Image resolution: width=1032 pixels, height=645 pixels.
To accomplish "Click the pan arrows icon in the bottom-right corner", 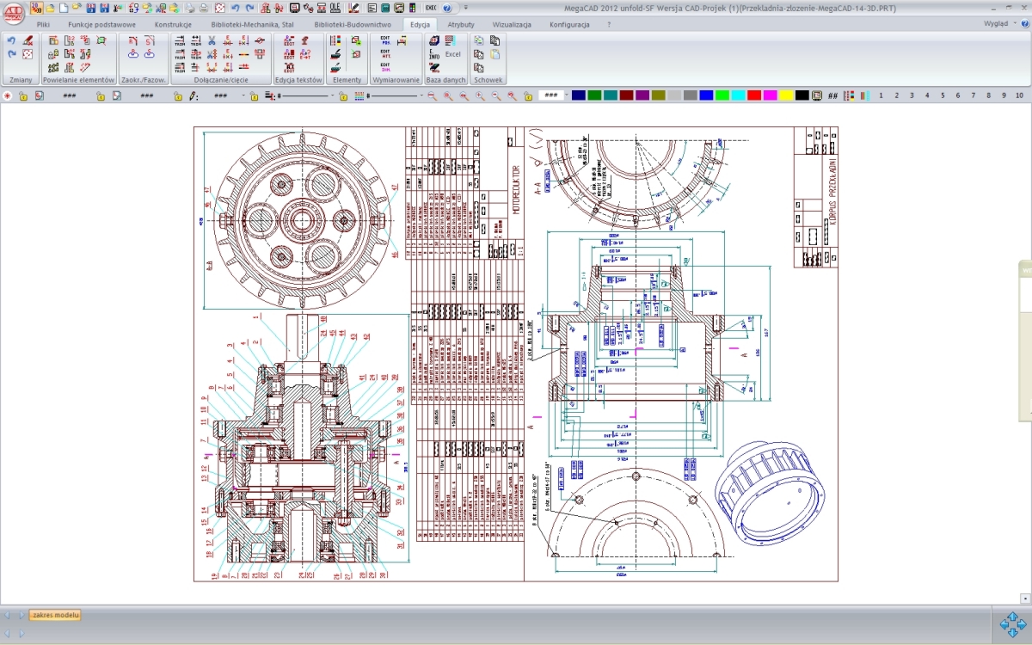I will coord(1013,623).
